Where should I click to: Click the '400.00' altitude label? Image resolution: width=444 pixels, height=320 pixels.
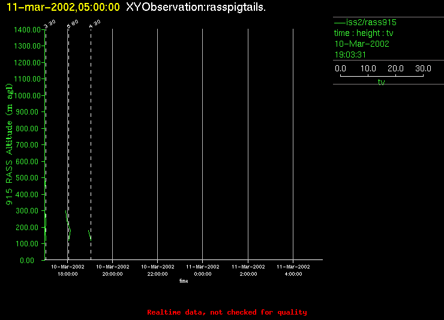point(27,195)
